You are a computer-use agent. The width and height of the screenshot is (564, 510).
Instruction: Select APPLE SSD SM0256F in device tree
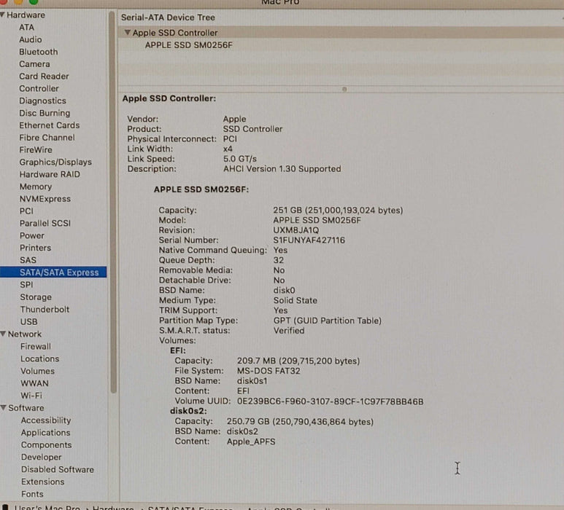tap(189, 45)
